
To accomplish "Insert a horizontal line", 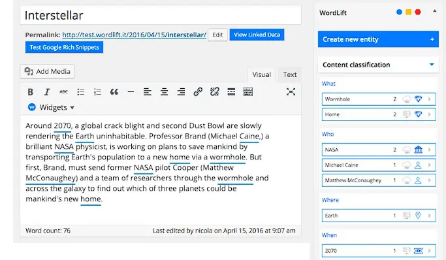I will pyautogui.click(x=131, y=92).
